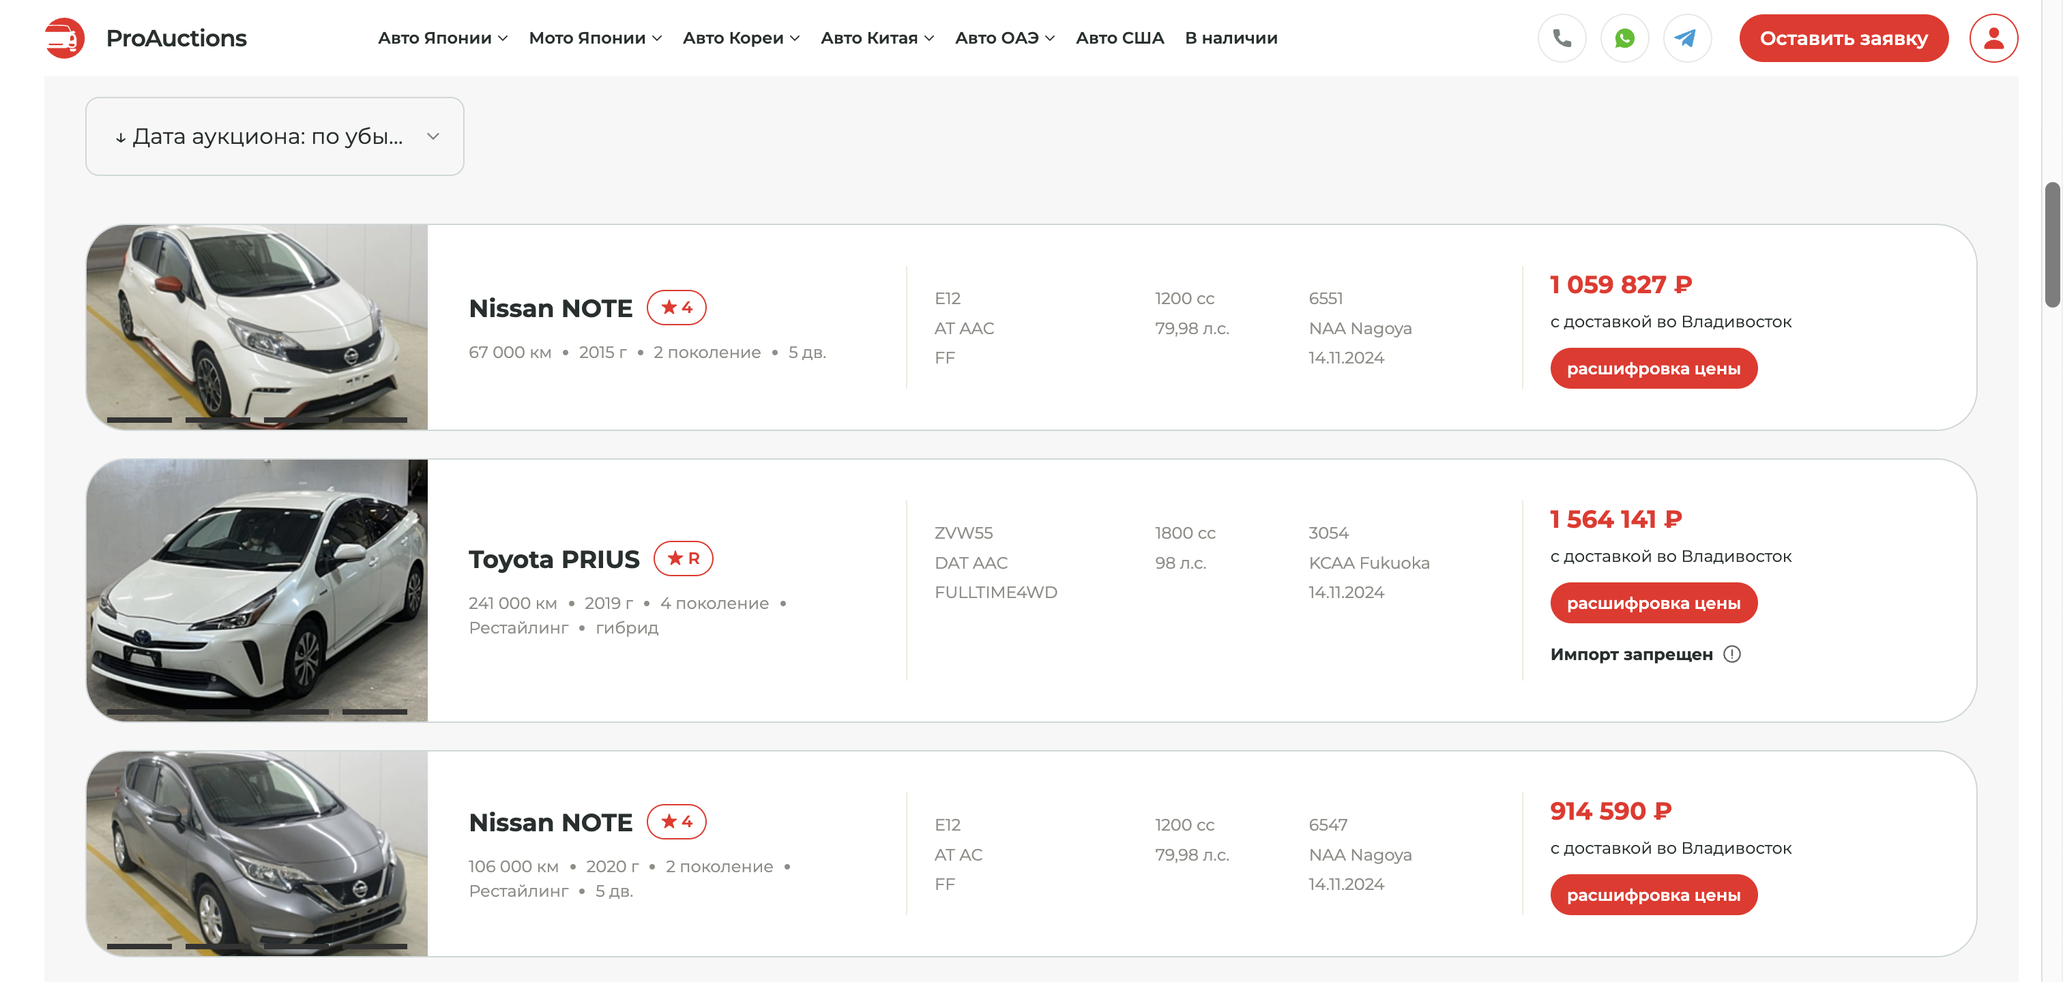
Task: Click the 67 000 км mileage text
Action: 510,353
